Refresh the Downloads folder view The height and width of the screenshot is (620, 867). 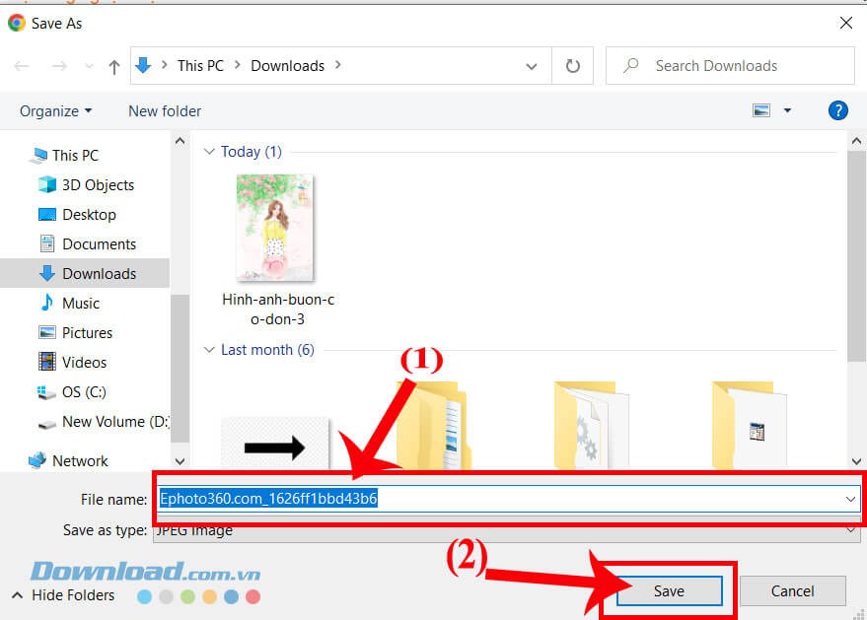tap(572, 66)
